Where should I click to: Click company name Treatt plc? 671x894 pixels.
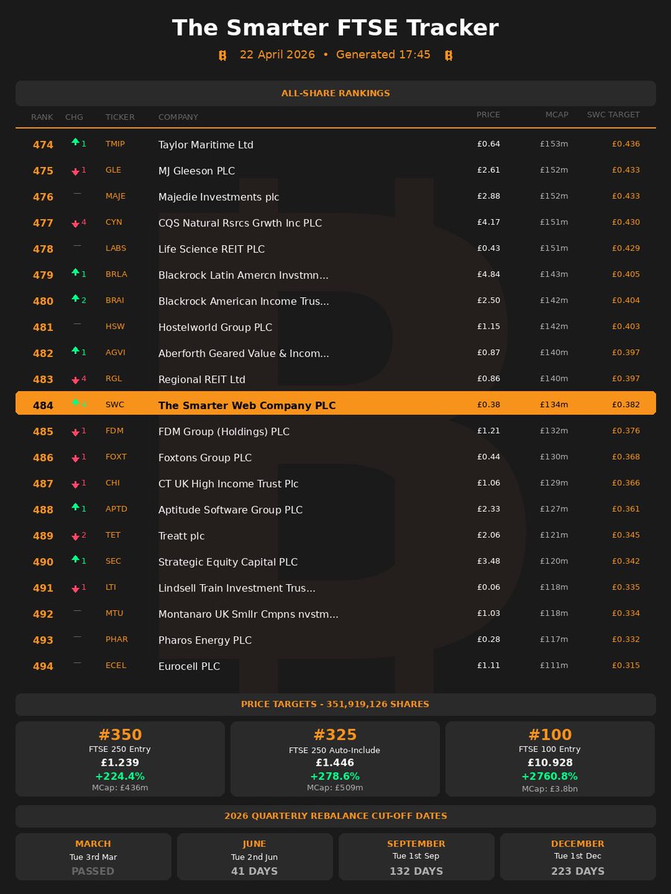tap(181, 536)
